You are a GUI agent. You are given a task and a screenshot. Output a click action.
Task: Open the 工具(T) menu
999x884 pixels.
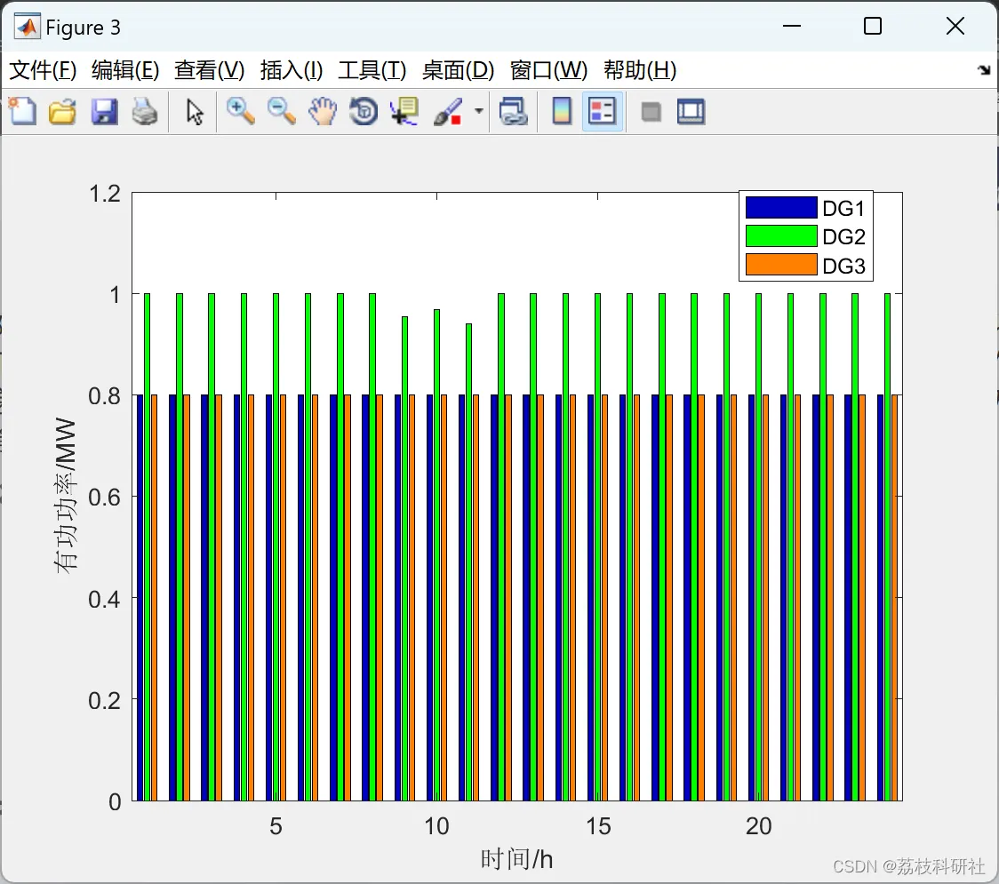(372, 70)
